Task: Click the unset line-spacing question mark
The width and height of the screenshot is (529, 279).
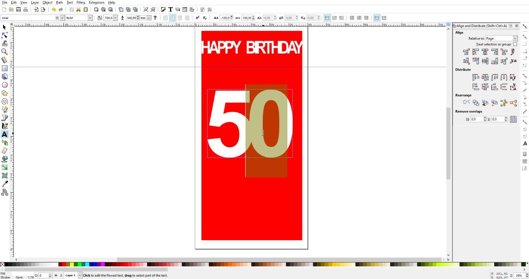Action: (155, 18)
